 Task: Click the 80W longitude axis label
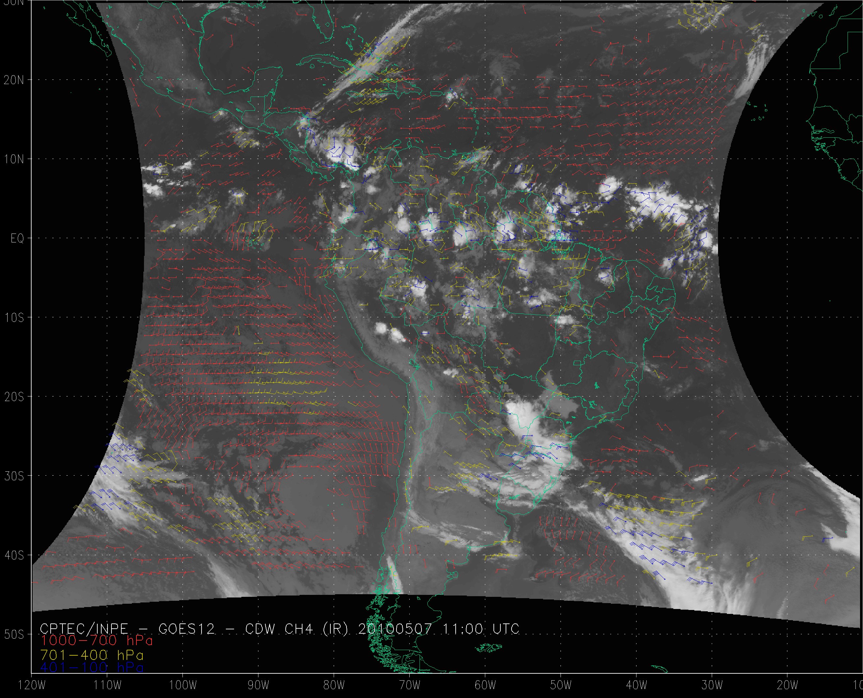click(334, 685)
